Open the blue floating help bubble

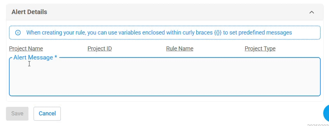(326, 113)
